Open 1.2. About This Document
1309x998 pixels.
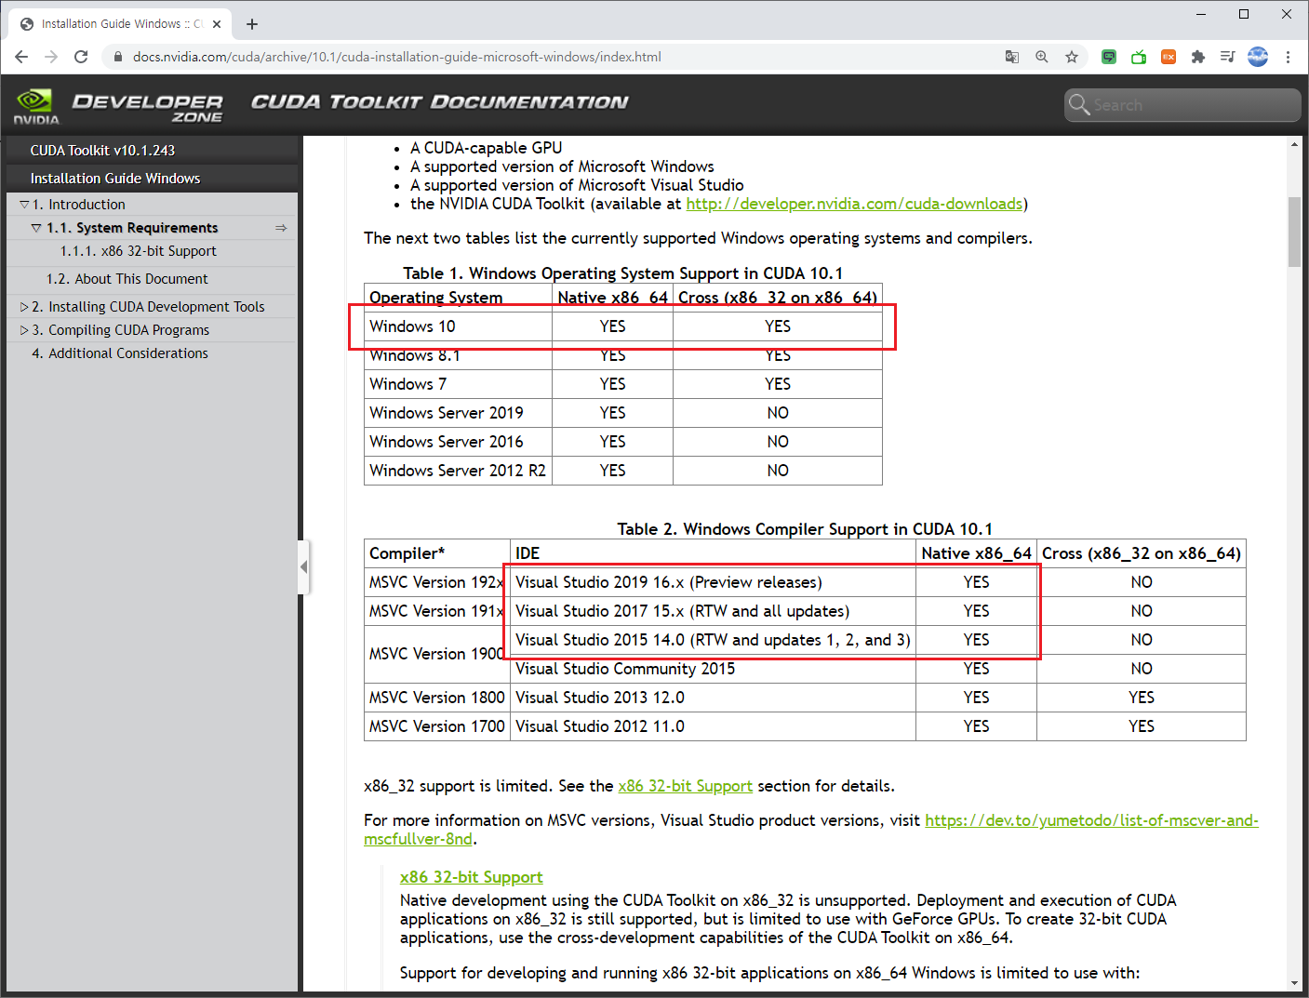(127, 279)
